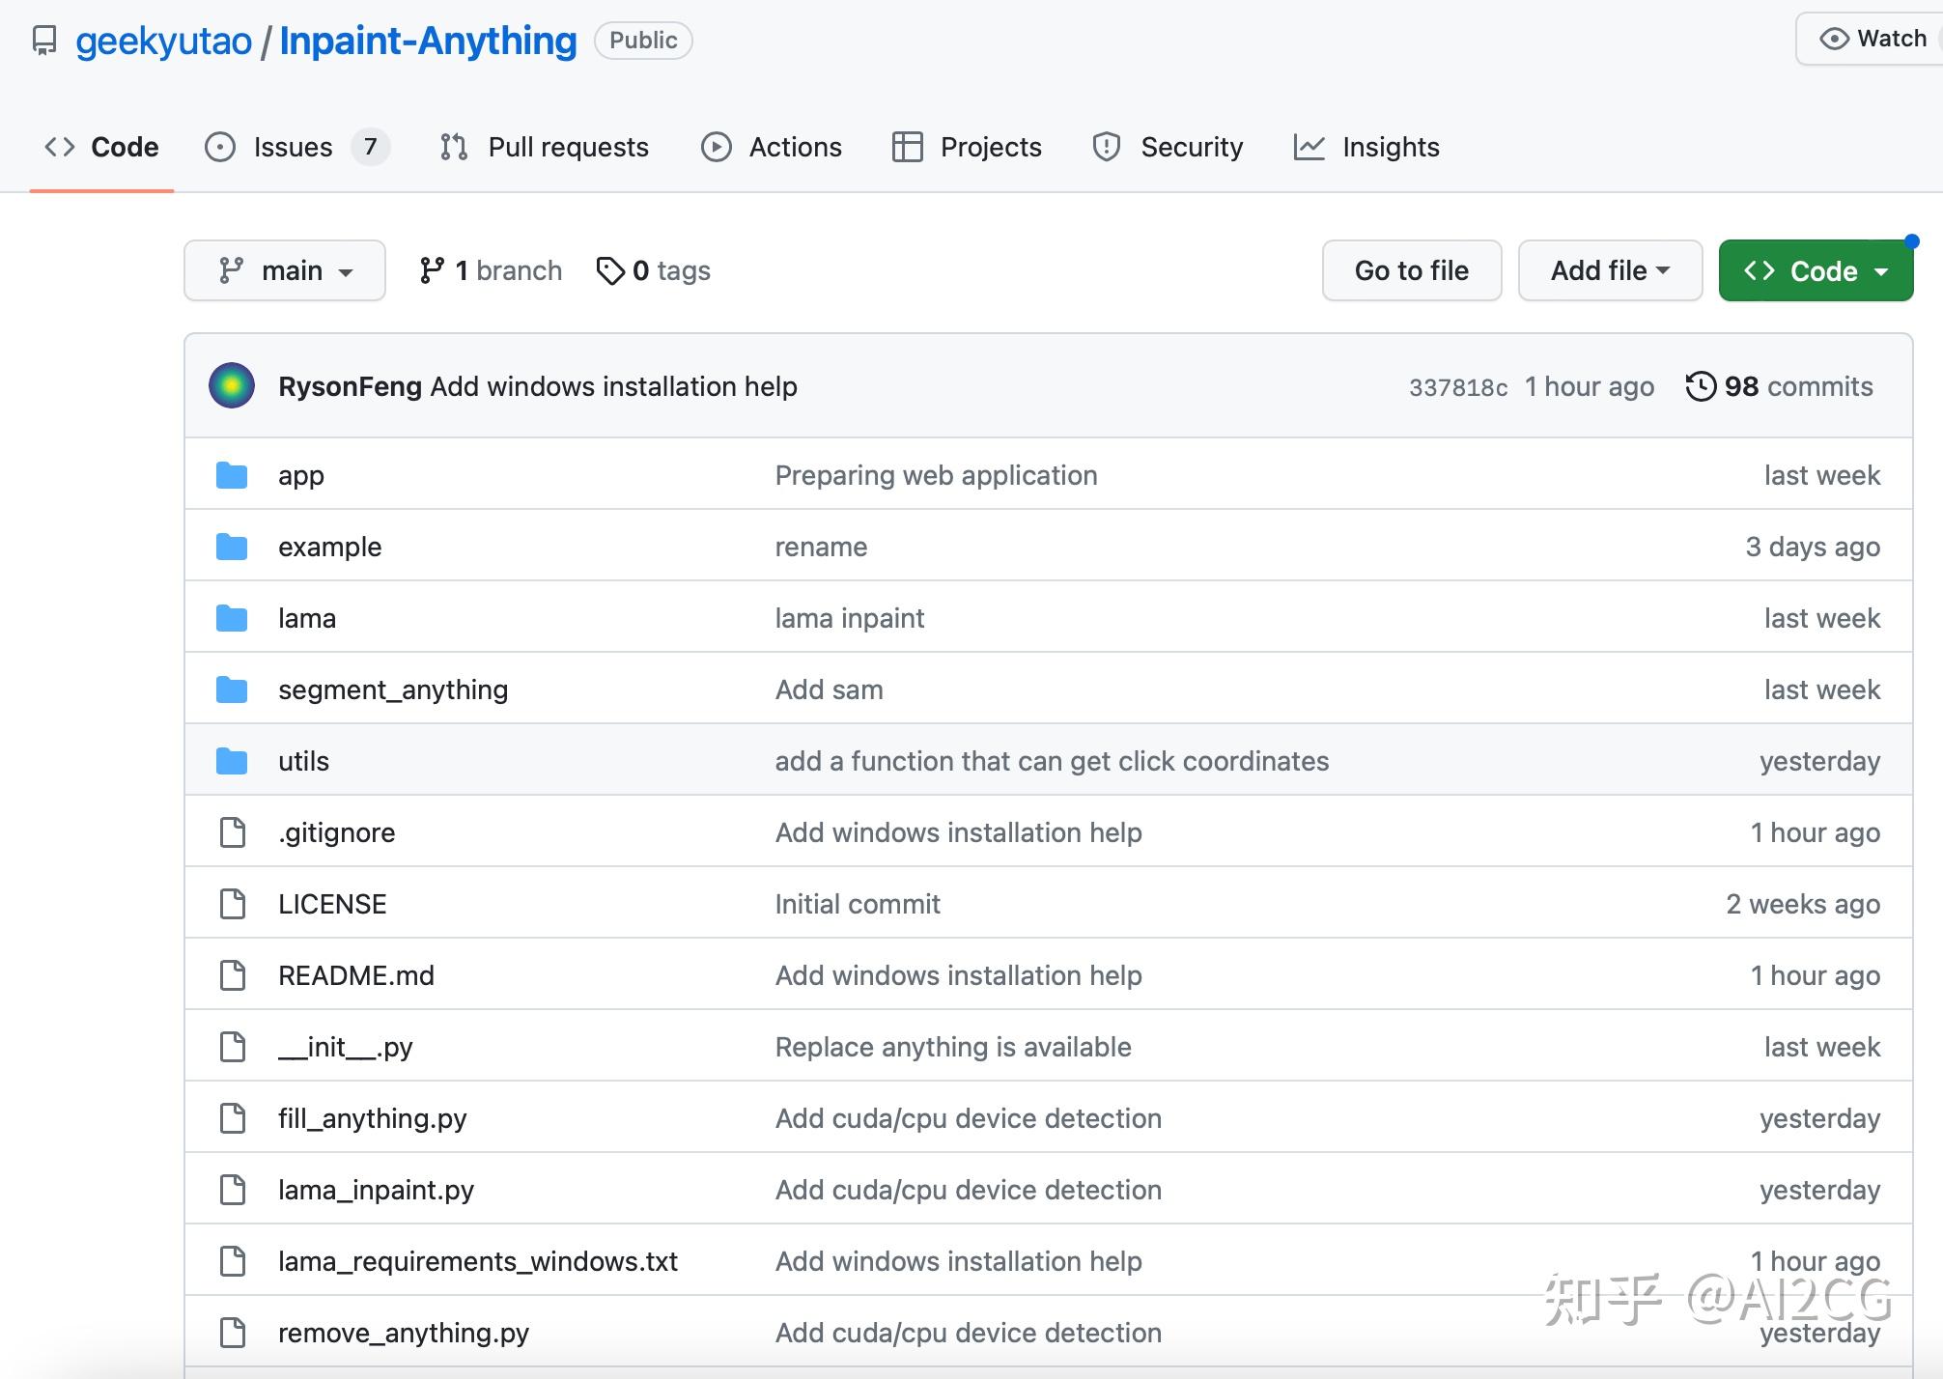
Task: Click the Insights graph icon
Action: 1309,147
